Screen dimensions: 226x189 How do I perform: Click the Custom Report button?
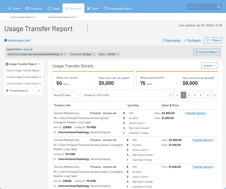point(207,52)
